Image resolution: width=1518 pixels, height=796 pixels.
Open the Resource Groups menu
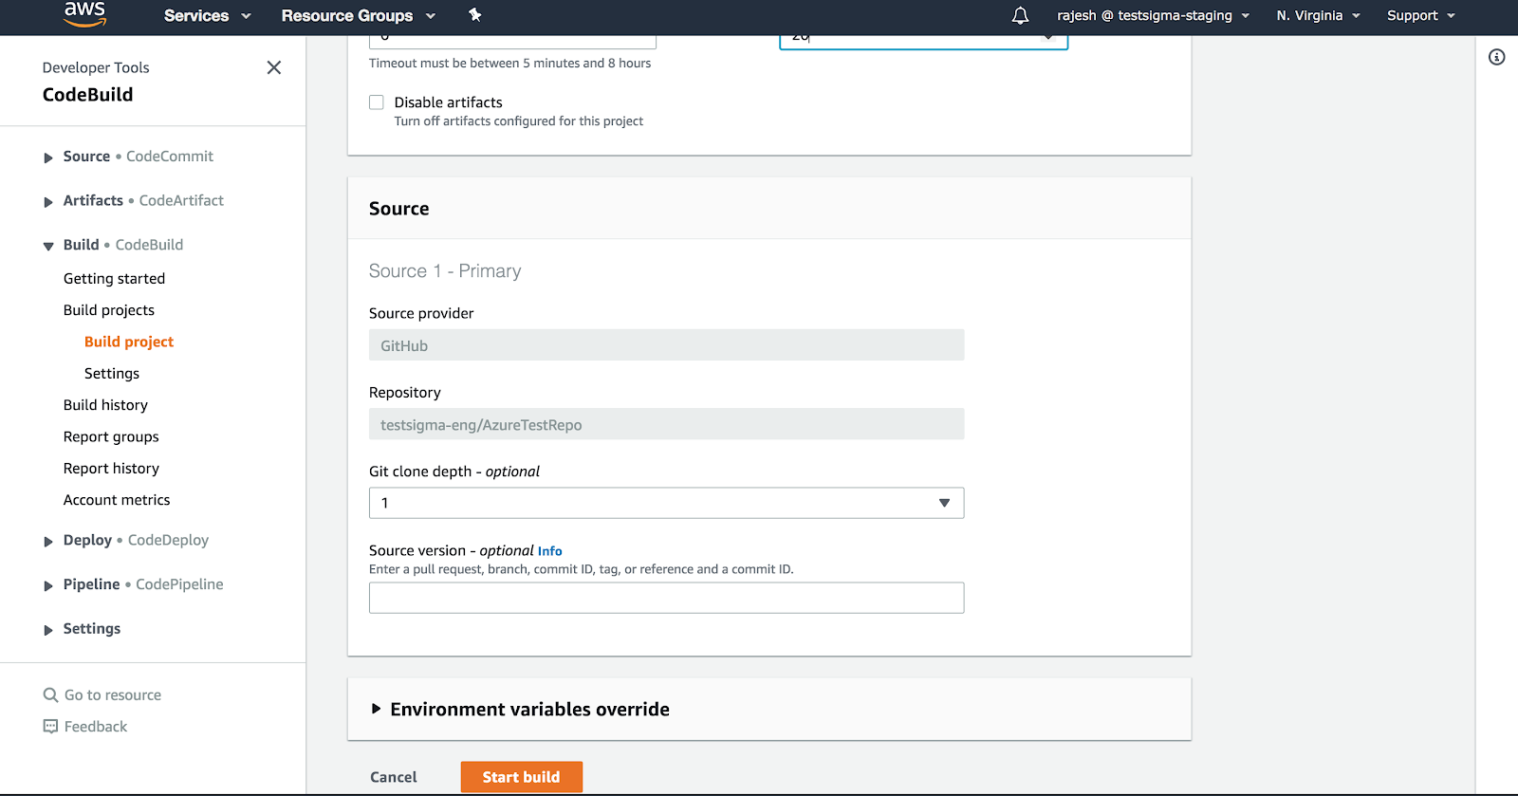pyautogui.click(x=358, y=15)
